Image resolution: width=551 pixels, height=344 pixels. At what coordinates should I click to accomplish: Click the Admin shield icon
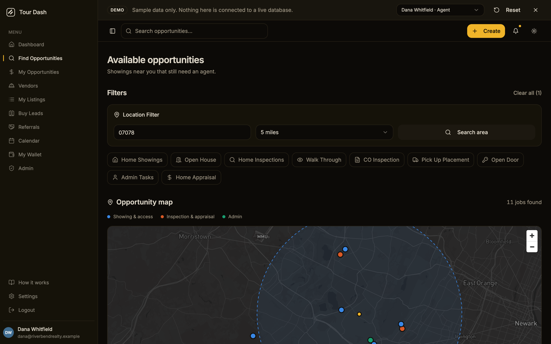click(x=12, y=168)
